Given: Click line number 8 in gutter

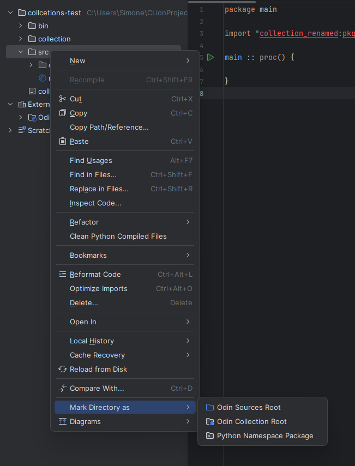Looking at the screenshot, I should [x=202, y=93].
